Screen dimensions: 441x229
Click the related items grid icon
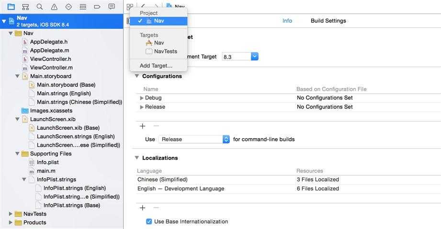pyautogui.click(x=130, y=7)
